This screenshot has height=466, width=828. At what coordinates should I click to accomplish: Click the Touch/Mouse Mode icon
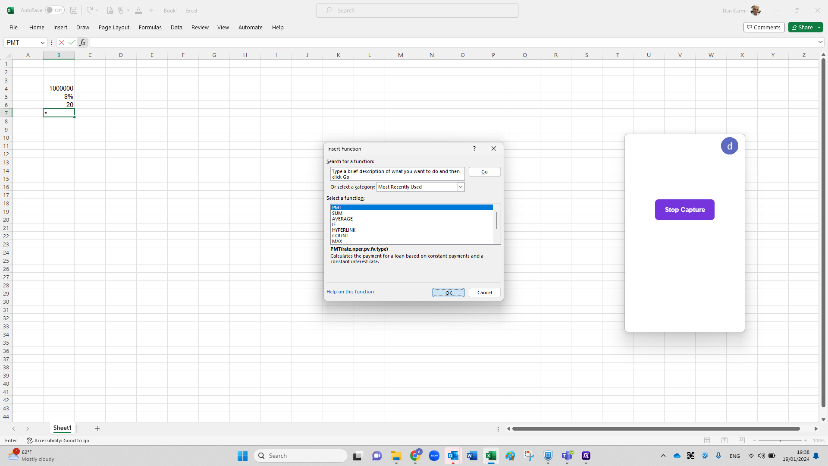point(121,10)
